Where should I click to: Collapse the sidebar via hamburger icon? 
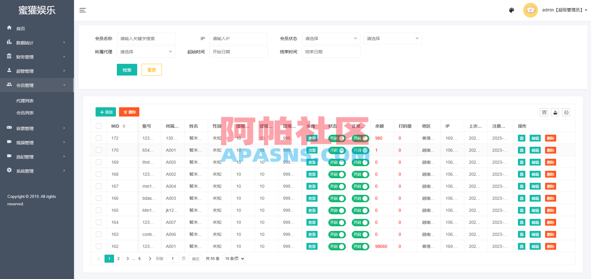(83, 10)
